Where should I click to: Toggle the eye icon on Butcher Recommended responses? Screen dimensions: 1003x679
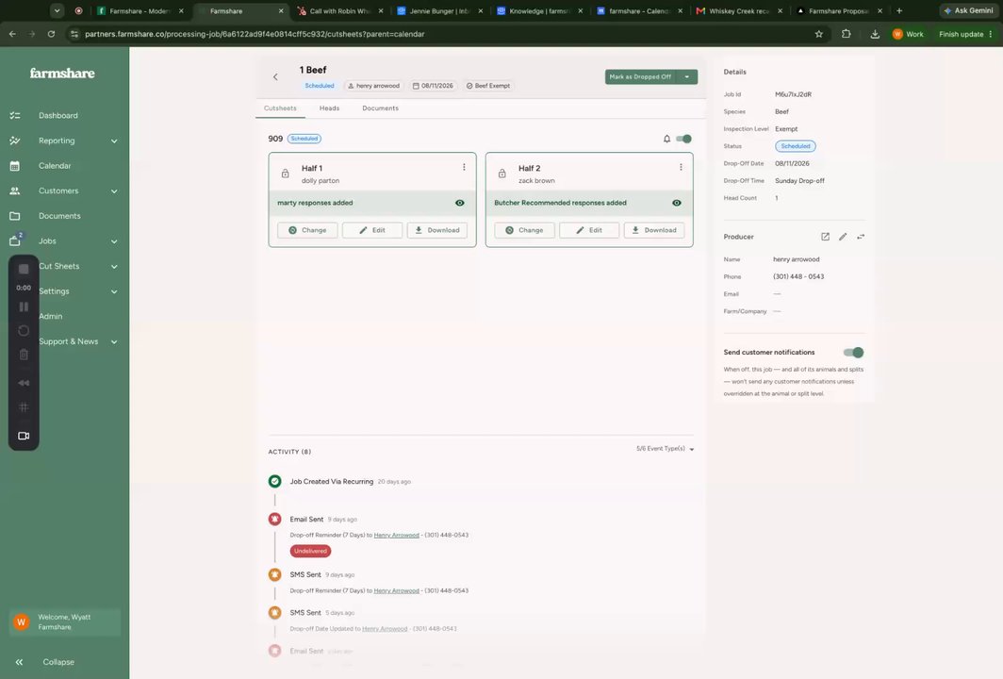[676, 203]
